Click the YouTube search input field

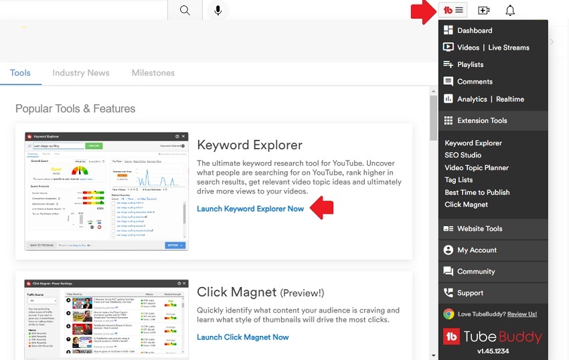tap(84, 10)
